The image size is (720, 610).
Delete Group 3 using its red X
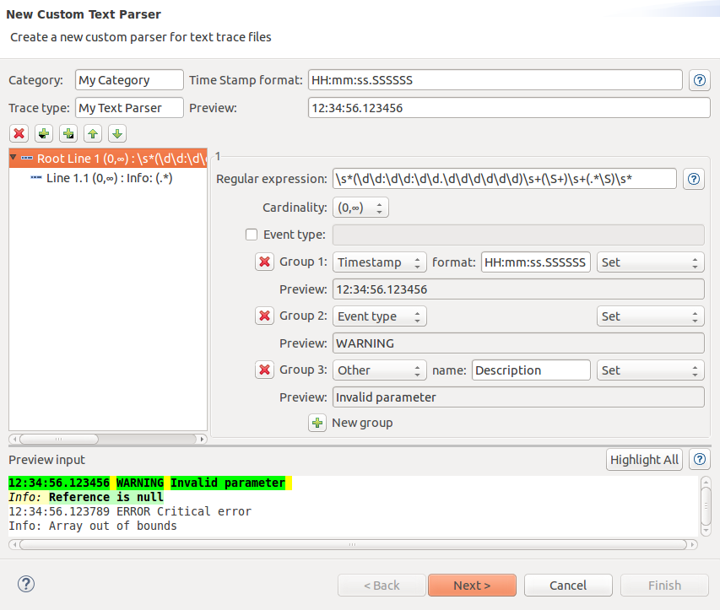[x=264, y=370]
